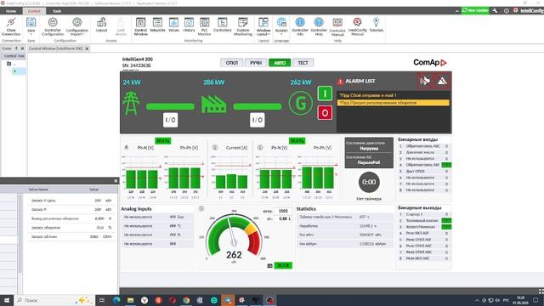
Task: Switch to the Tools ribbon tab
Action: coord(57,11)
